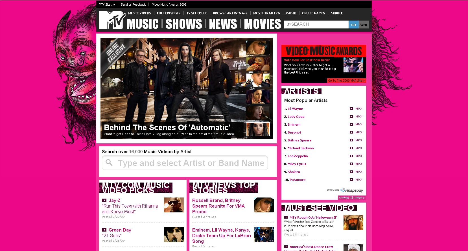Screen dimensions: 468x251
Task: Click the MP3 icon next to Shakira
Action: (351, 172)
